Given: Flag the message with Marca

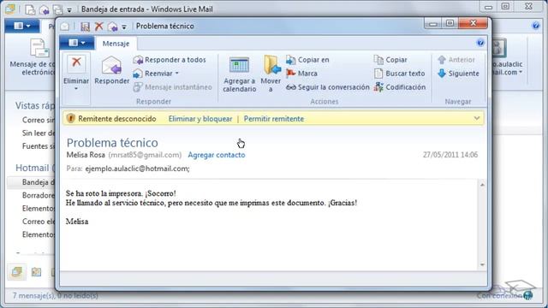Looking at the screenshot, I should click(301, 74).
